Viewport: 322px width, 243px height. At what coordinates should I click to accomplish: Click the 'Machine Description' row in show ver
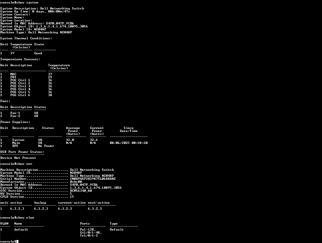point(57,170)
